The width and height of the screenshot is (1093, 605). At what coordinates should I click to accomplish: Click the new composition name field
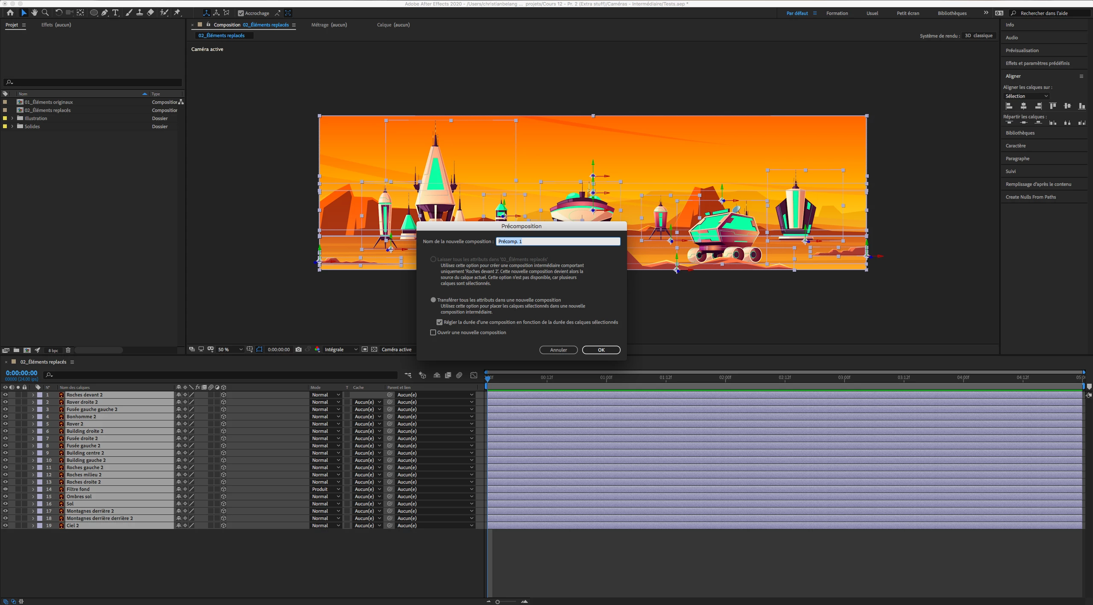click(558, 241)
